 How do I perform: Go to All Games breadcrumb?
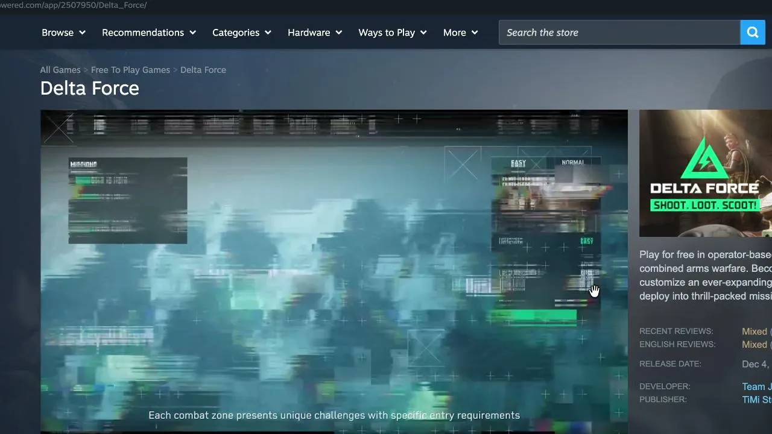pyautogui.click(x=60, y=70)
